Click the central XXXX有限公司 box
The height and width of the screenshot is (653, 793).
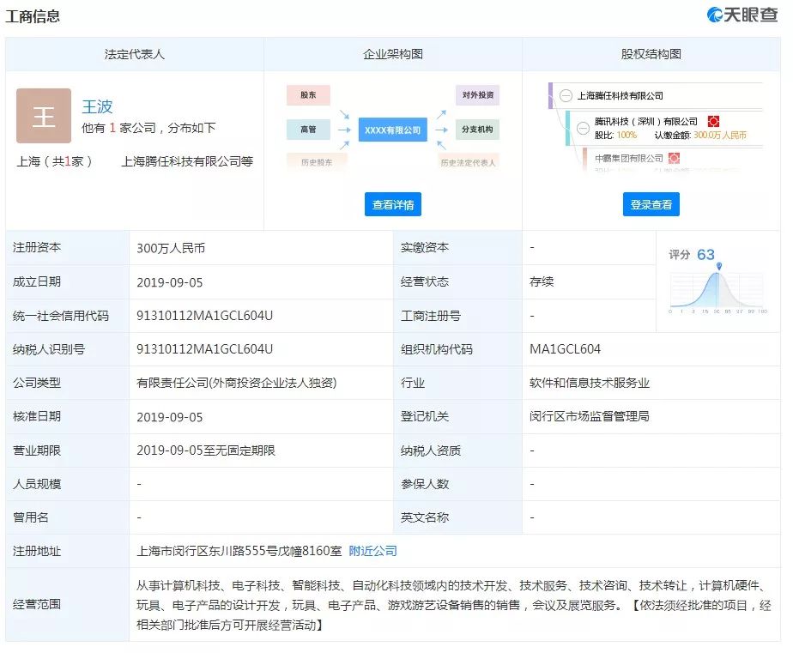[x=392, y=130]
